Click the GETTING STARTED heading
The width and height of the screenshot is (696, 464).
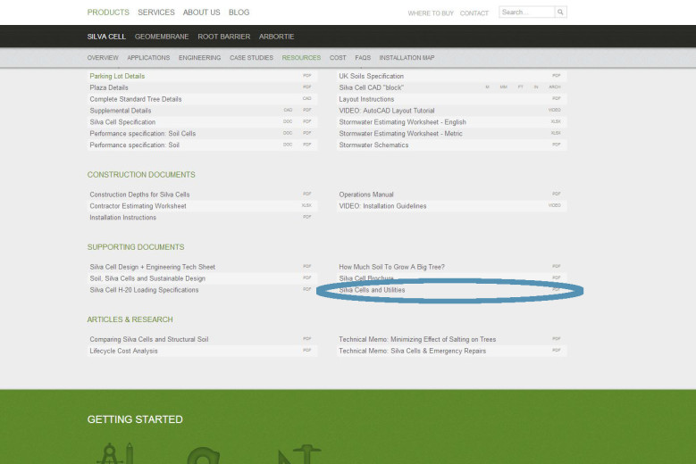(x=135, y=419)
